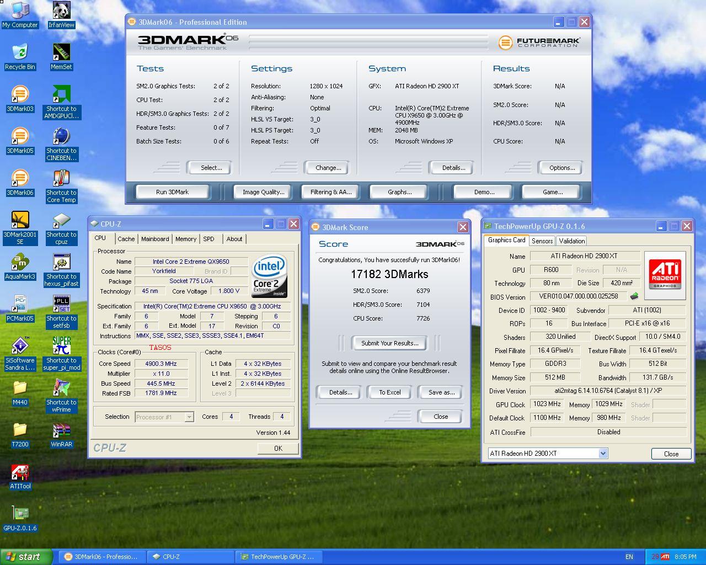This screenshot has height=565, width=706.
Task: Open the AMDGPUClock shortcut icon
Action: point(61,102)
